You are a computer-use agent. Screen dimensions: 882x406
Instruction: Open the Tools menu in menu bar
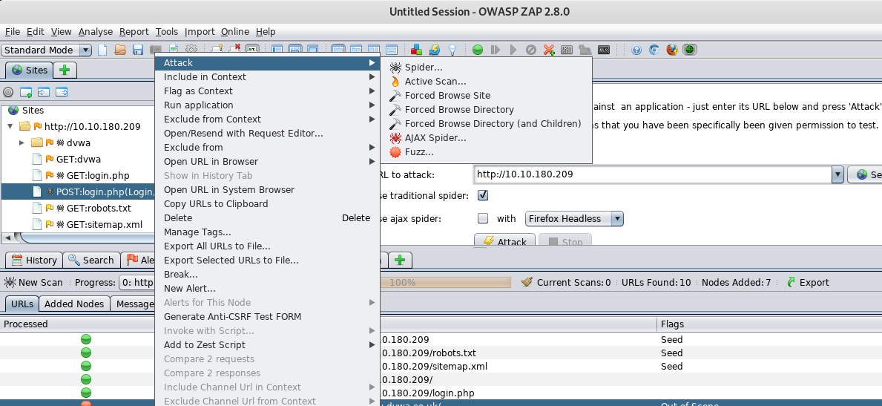click(166, 31)
